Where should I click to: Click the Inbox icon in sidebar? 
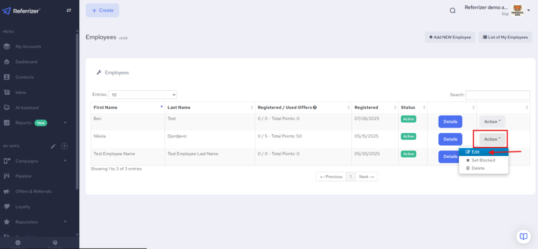(7, 92)
